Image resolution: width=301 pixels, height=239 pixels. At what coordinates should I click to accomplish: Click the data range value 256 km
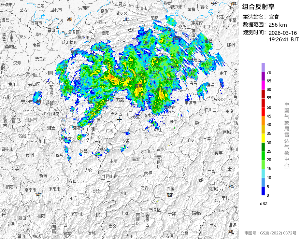278,25
